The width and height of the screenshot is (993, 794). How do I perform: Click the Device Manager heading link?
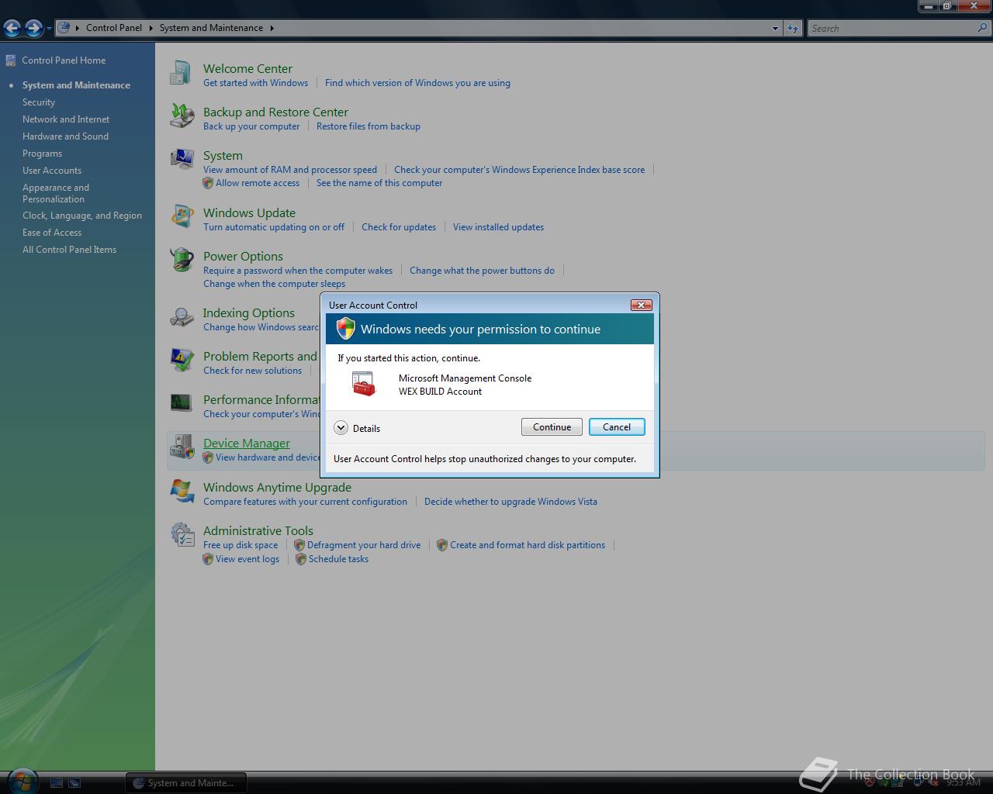(247, 443)
